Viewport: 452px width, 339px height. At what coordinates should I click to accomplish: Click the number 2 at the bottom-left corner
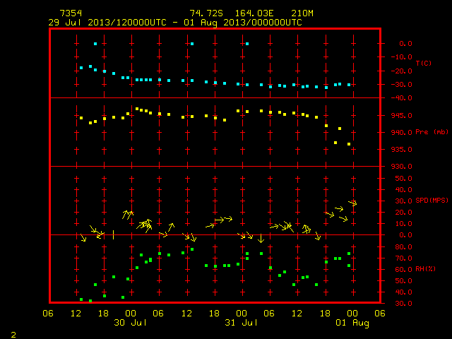coord(13,335)
